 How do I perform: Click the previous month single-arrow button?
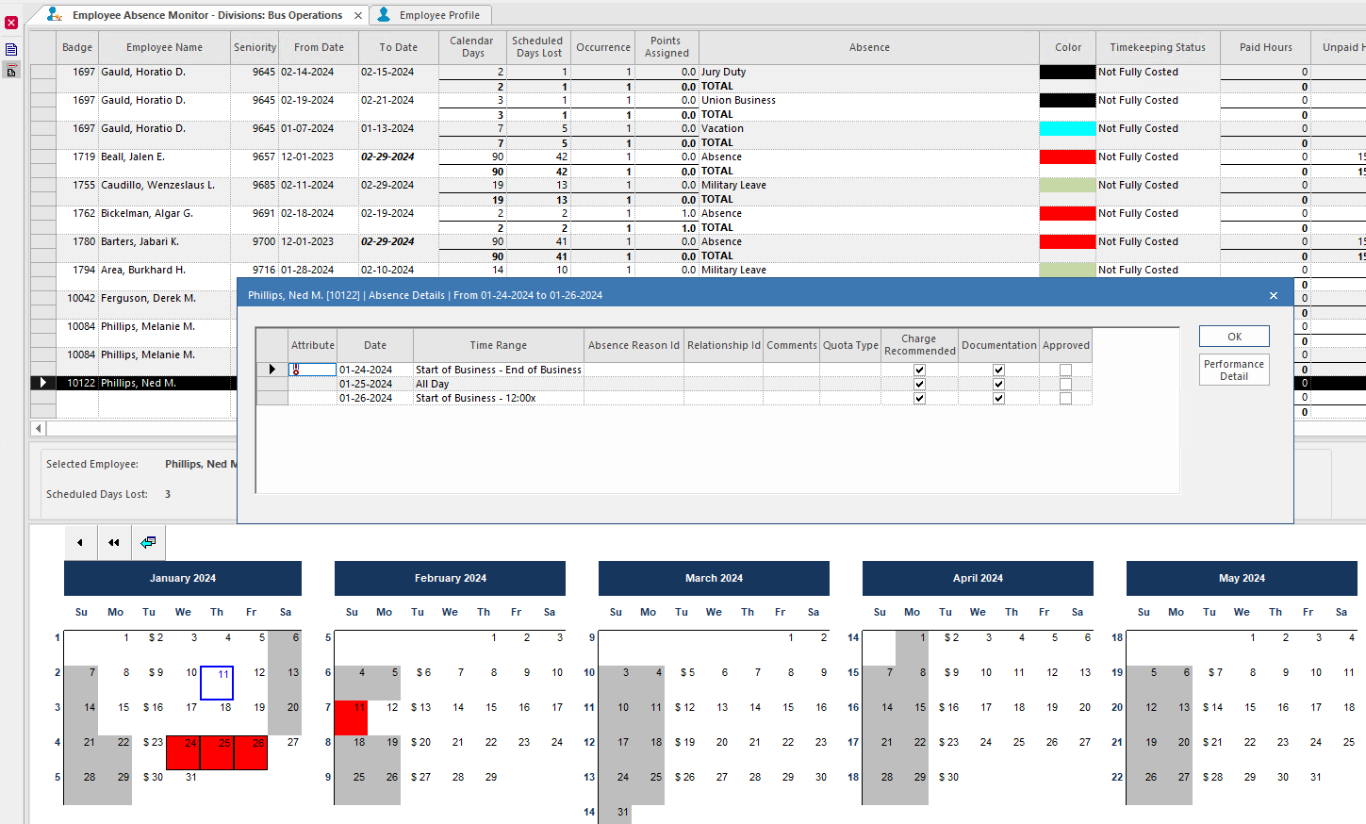(x=80, y=542)
